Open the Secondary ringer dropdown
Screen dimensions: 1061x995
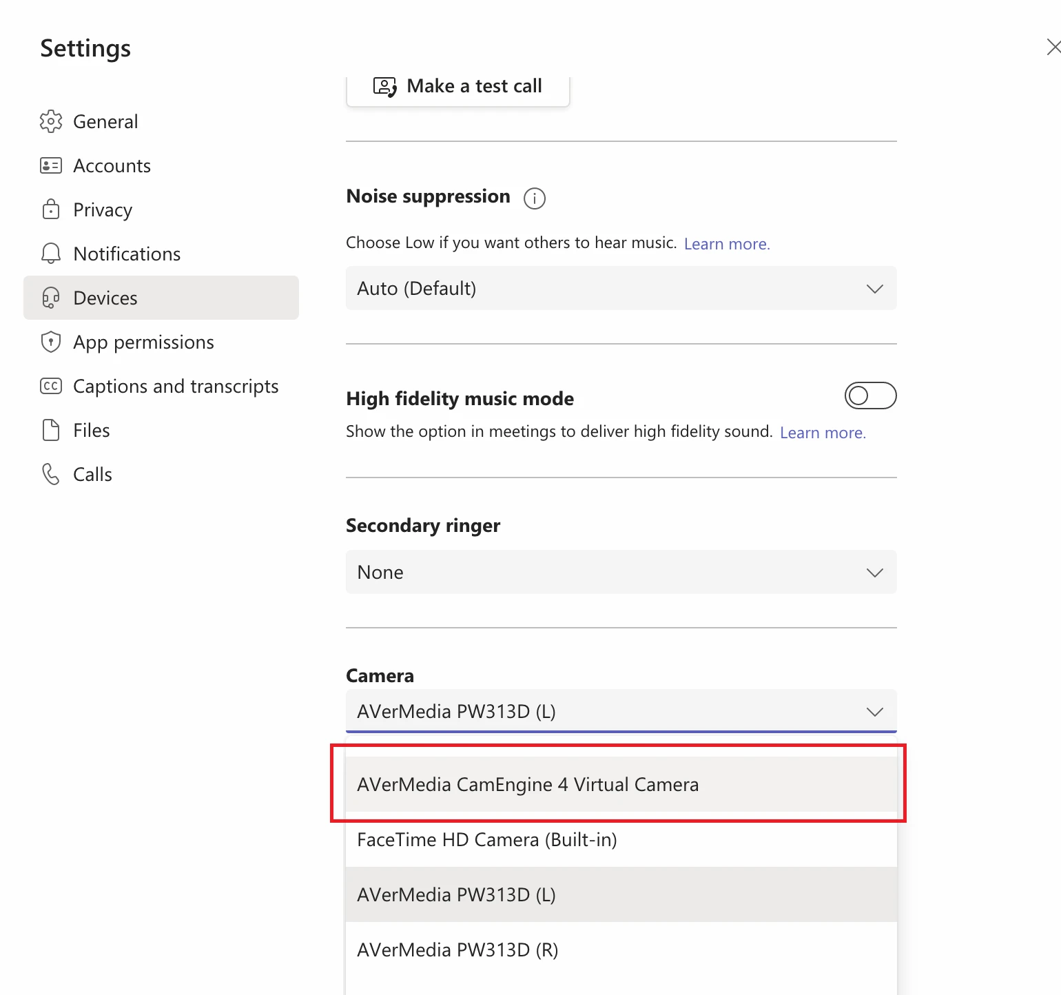click(621, 572)
